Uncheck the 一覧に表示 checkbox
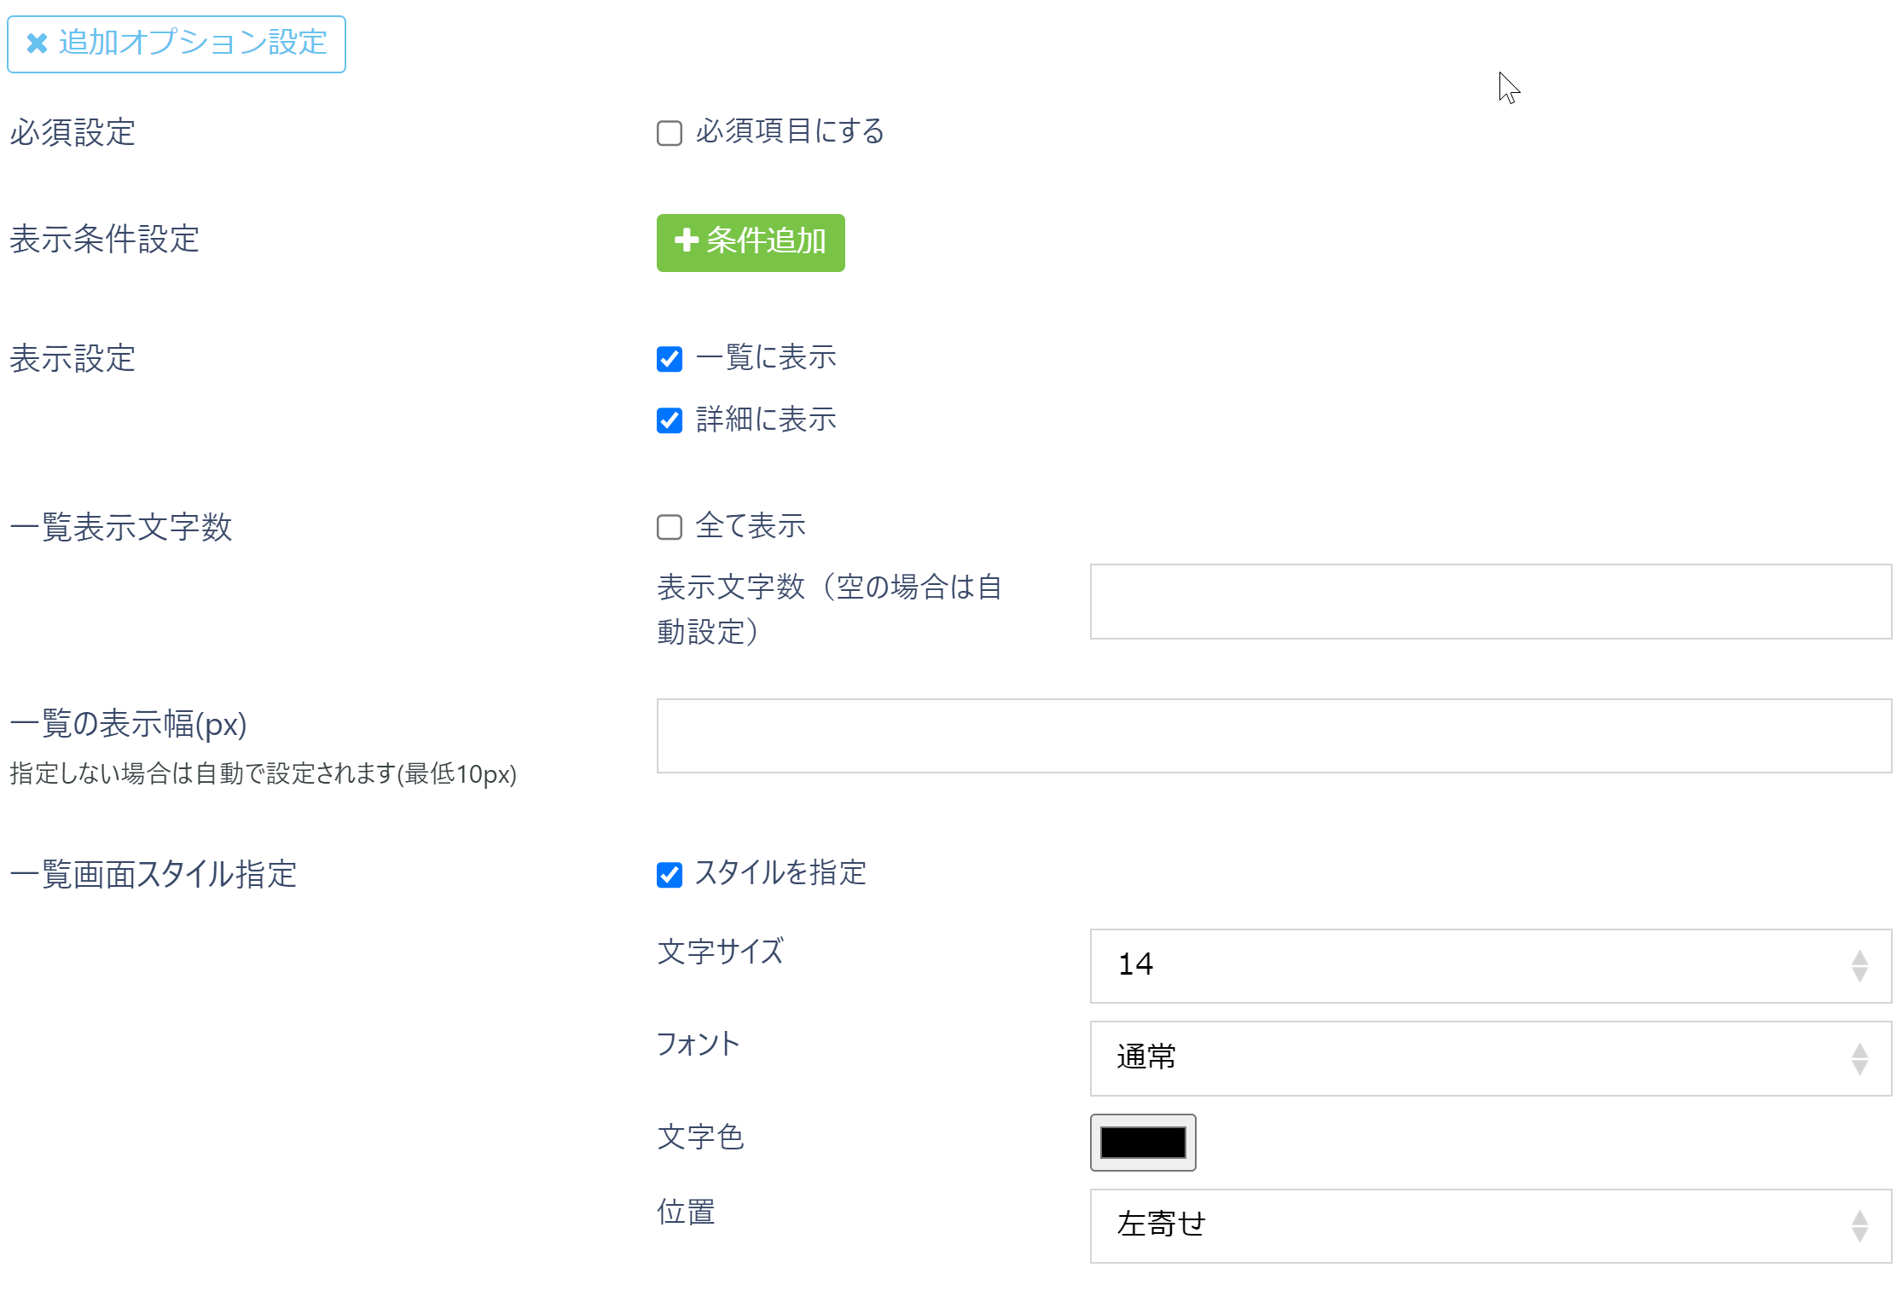Image resolution: width=1902 pixels, height=1291 pixels. pyautogui.click(x=668, y=359)
